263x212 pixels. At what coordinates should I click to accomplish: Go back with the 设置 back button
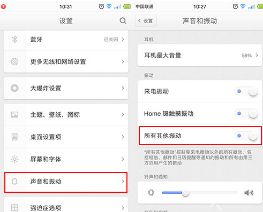click(x=146, y=21)
